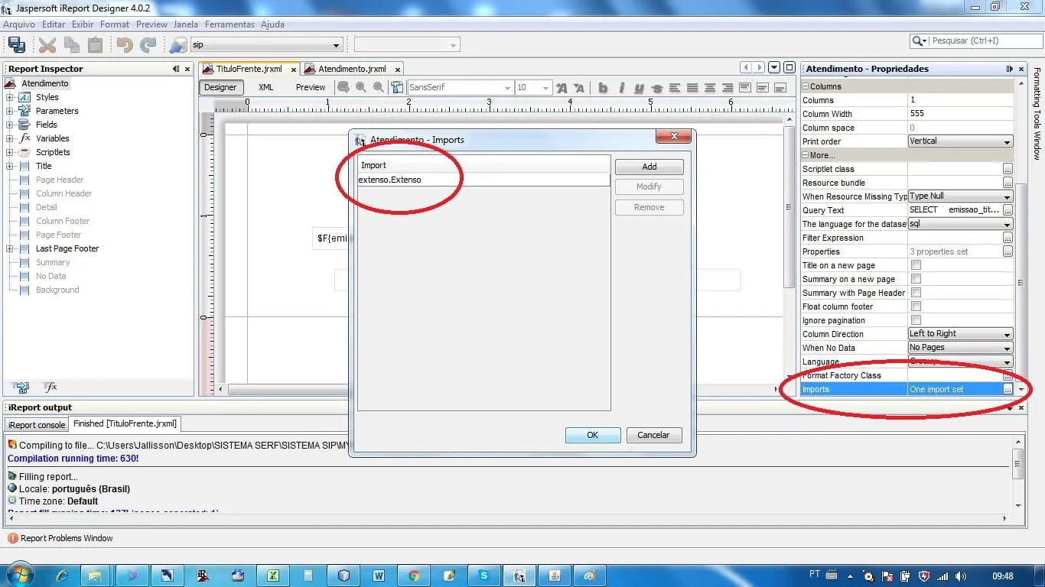Open the Print order Vertical dropdown
Screen dimensions: 1045x587
click(x=1007, y=141)
